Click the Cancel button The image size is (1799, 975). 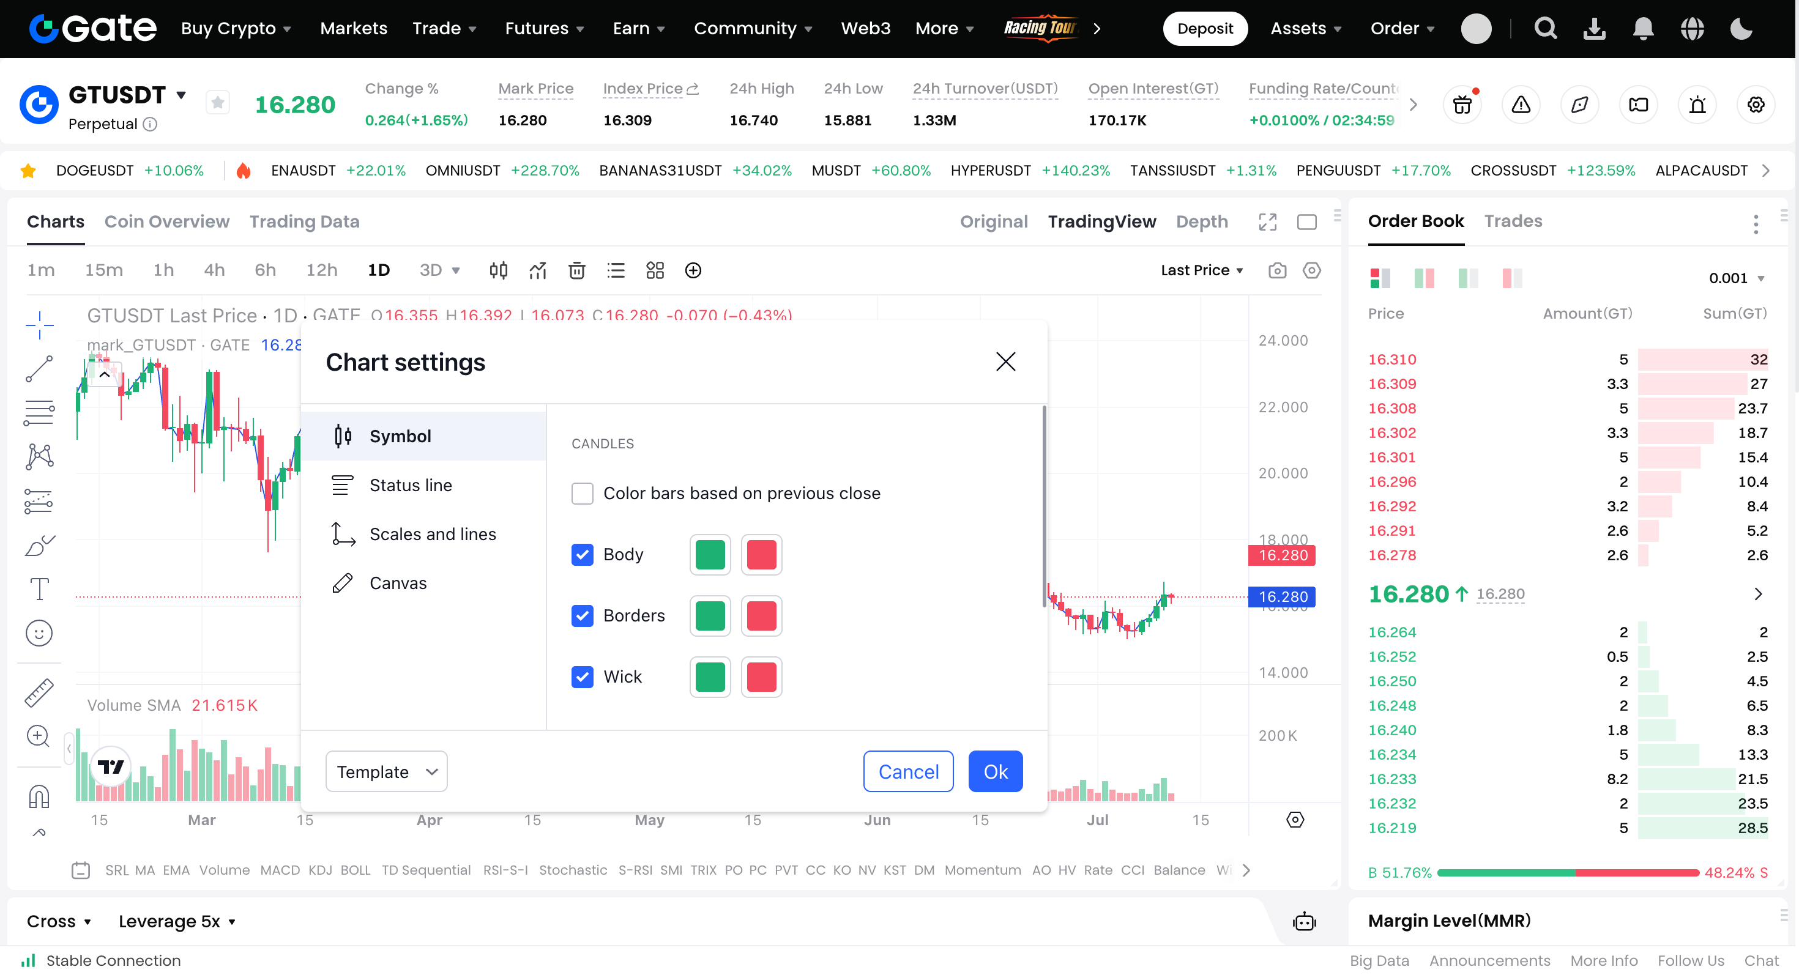pyautogui.click(x=907, y=771)
